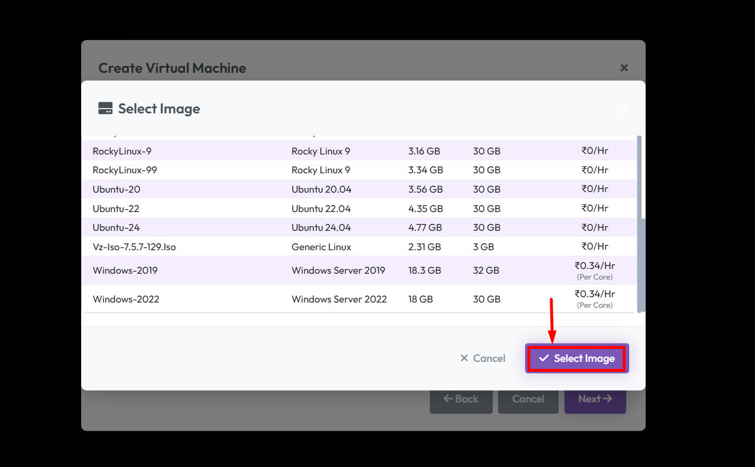Click the Windows Server 2022 OS cell
755x467 pixels.
point(339,299)
